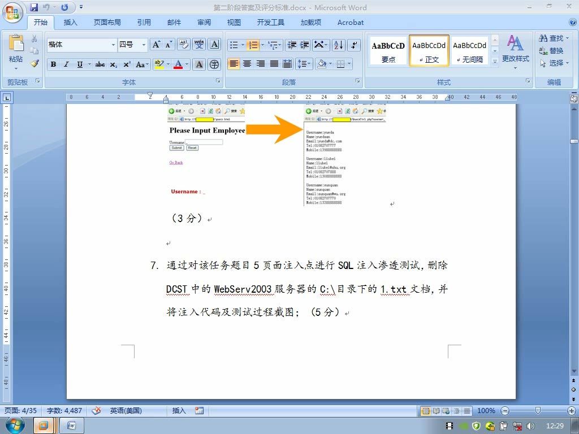The image size is (579, 434).
Task: Open shading paint bucket
Action: tap(322, 64)
